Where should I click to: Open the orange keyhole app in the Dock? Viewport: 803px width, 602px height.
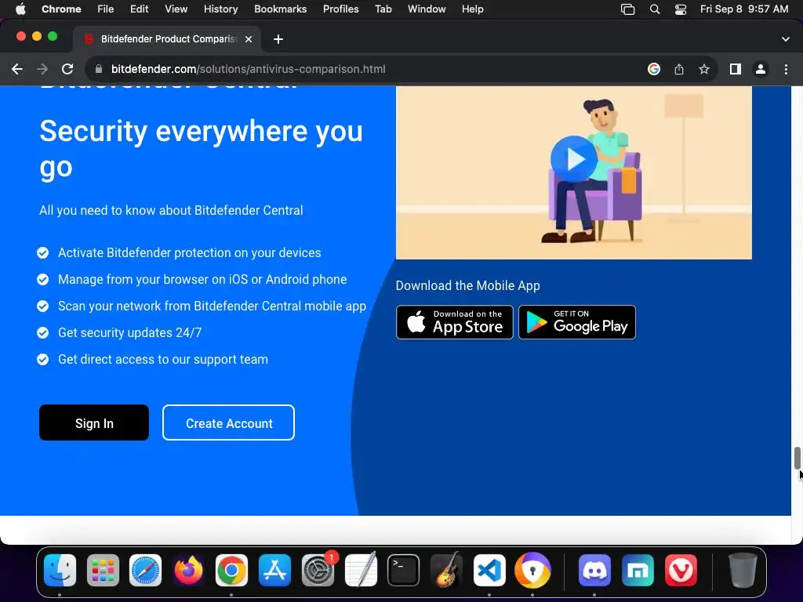coord(532,570)
